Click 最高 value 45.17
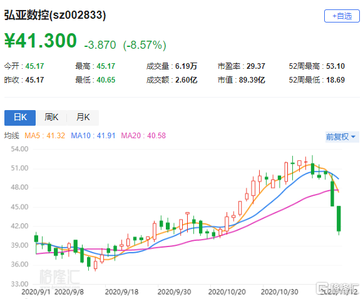This screenshot has height=299, width=363. (x=106, y=66)
